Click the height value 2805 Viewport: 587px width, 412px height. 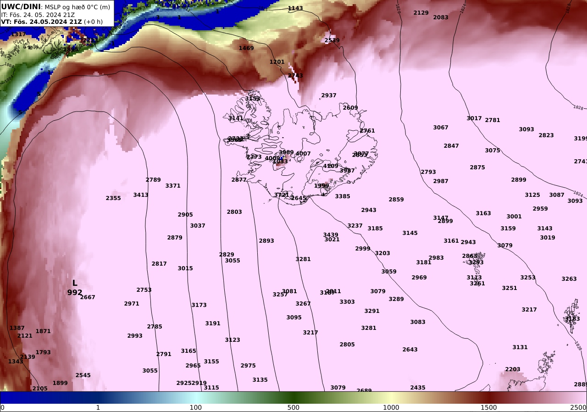click(347, 345)
